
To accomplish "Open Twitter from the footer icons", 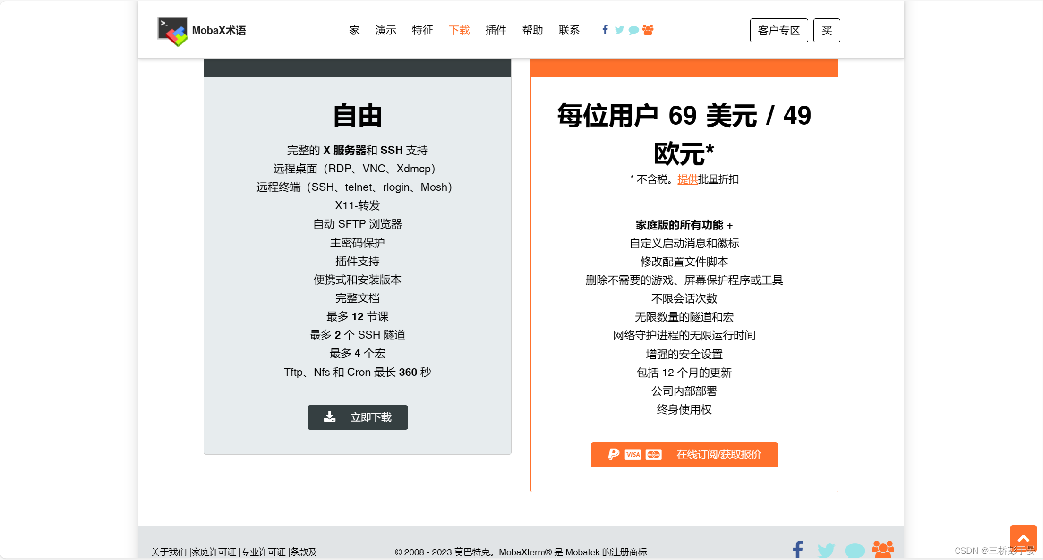I will [826, 549].
